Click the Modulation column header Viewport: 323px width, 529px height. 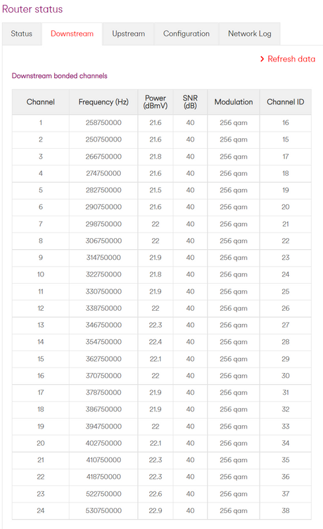tap(234, 102)
